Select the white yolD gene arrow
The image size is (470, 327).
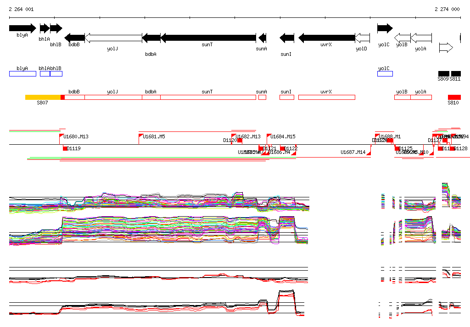coord(363,38)
